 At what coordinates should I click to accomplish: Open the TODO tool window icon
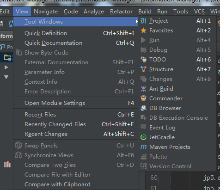[x=143, y=60]
